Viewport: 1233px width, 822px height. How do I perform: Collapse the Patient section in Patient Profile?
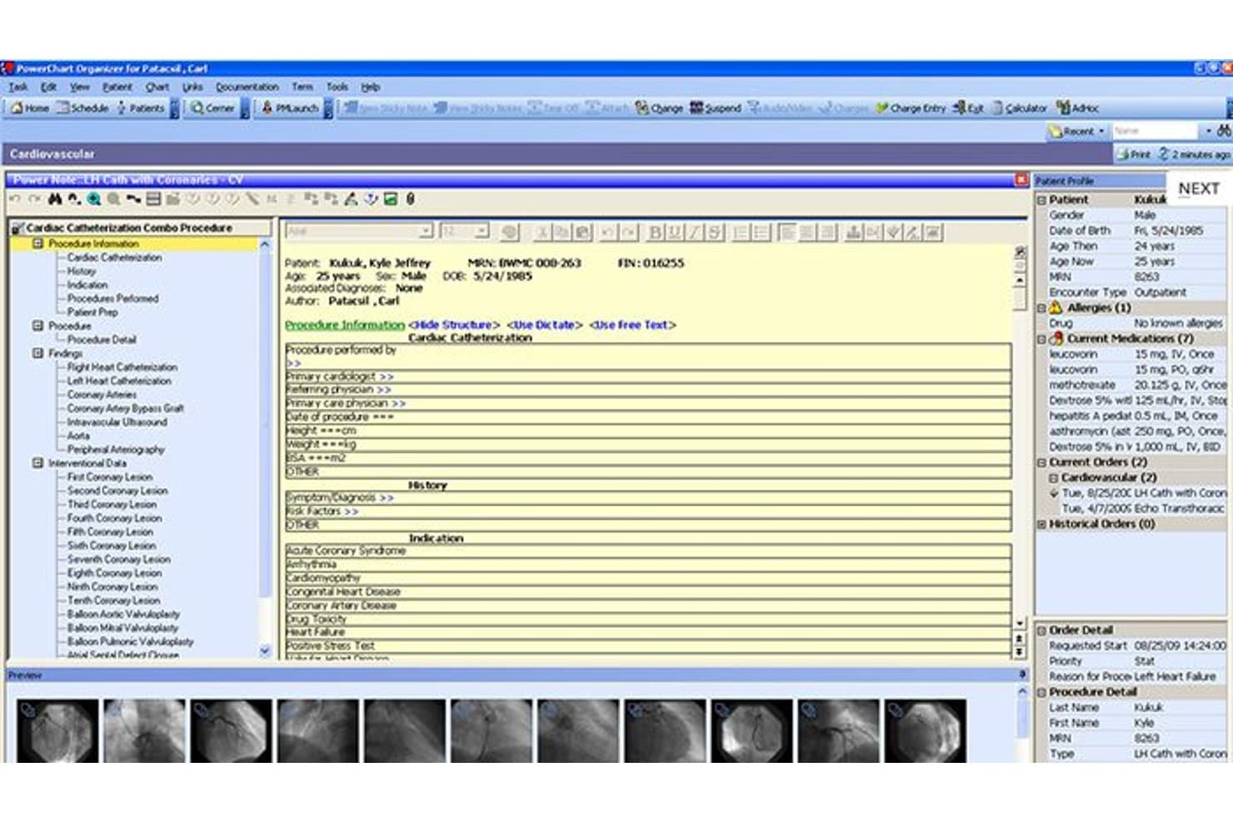click(1041, 200)
